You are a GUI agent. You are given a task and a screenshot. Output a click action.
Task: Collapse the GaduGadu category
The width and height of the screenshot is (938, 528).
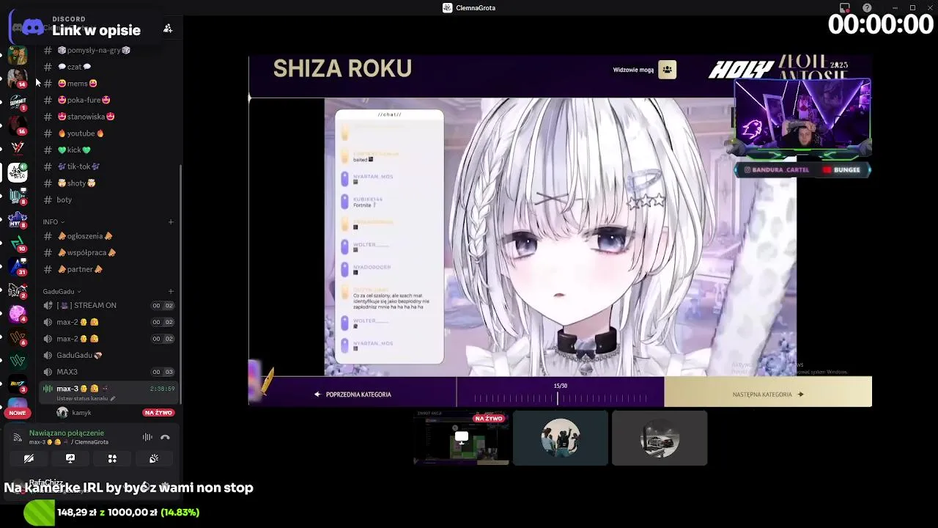(x=62, y=291)
